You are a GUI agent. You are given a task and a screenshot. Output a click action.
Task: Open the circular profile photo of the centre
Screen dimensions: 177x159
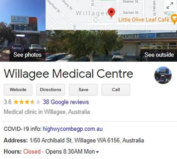click(x=163, y=75)
